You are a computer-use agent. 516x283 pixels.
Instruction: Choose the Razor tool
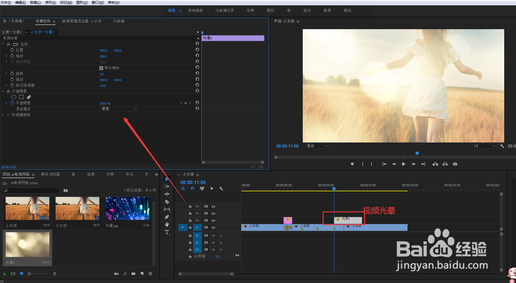[167, 202]
